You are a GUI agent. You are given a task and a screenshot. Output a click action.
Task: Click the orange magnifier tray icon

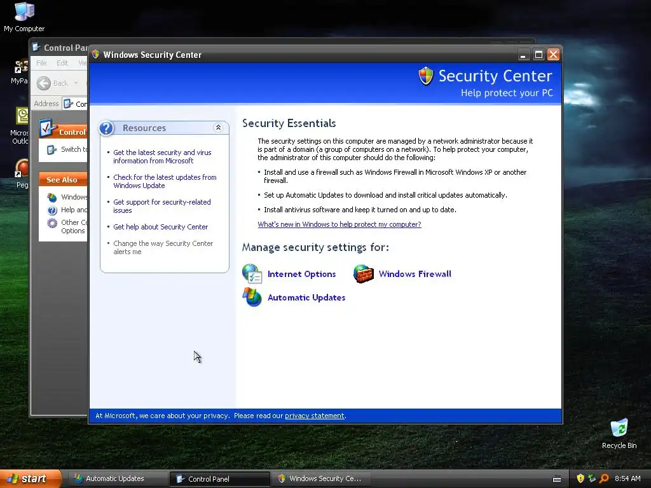(604, 478)
